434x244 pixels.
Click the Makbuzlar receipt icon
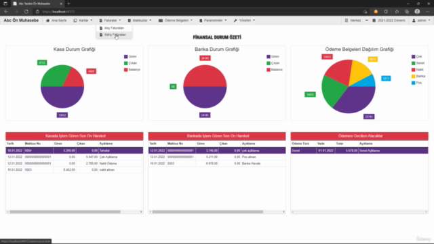point(130,20)
